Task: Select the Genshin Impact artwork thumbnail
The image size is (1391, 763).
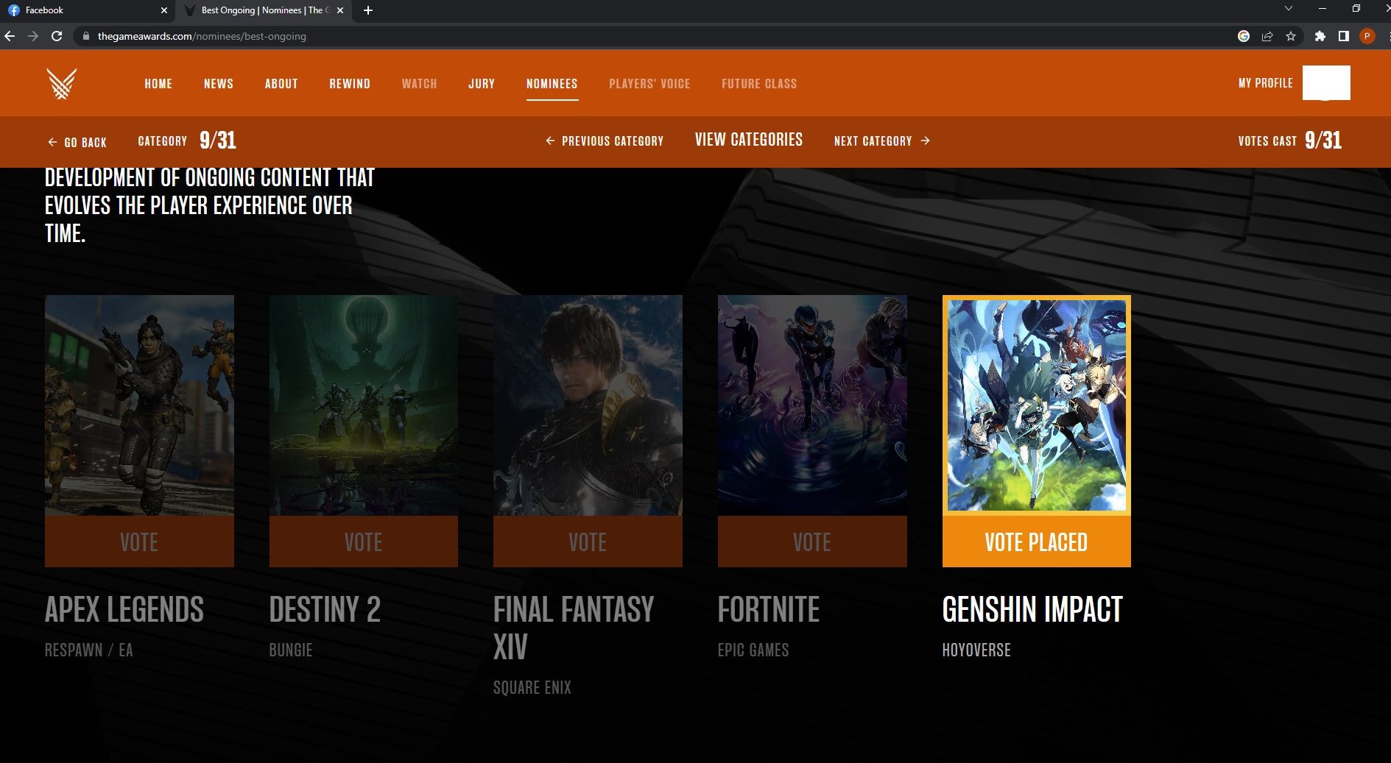Action: 1036,405
